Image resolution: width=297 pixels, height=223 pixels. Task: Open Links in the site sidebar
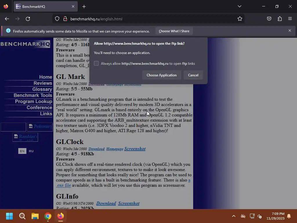(x=46, y=114)
